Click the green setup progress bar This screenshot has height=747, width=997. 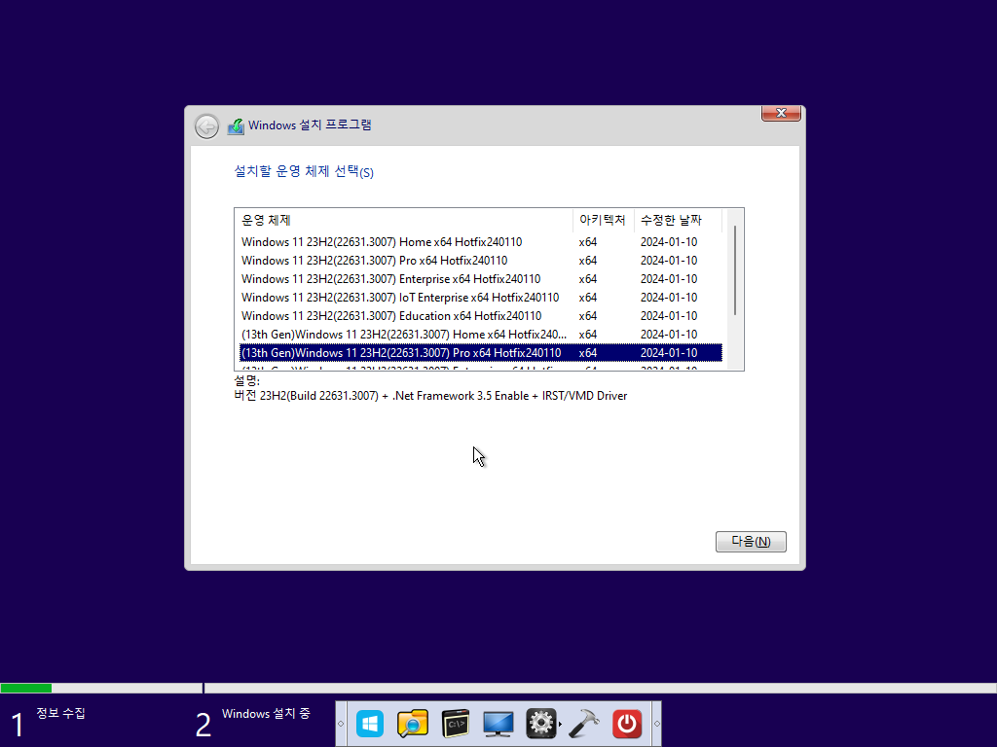click(x=26, y=688)
